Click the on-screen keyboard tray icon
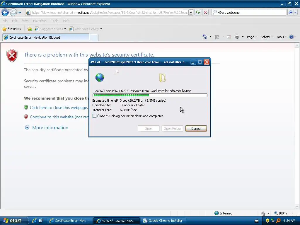This screenshot has width=300, height=225. coord(257,221)
